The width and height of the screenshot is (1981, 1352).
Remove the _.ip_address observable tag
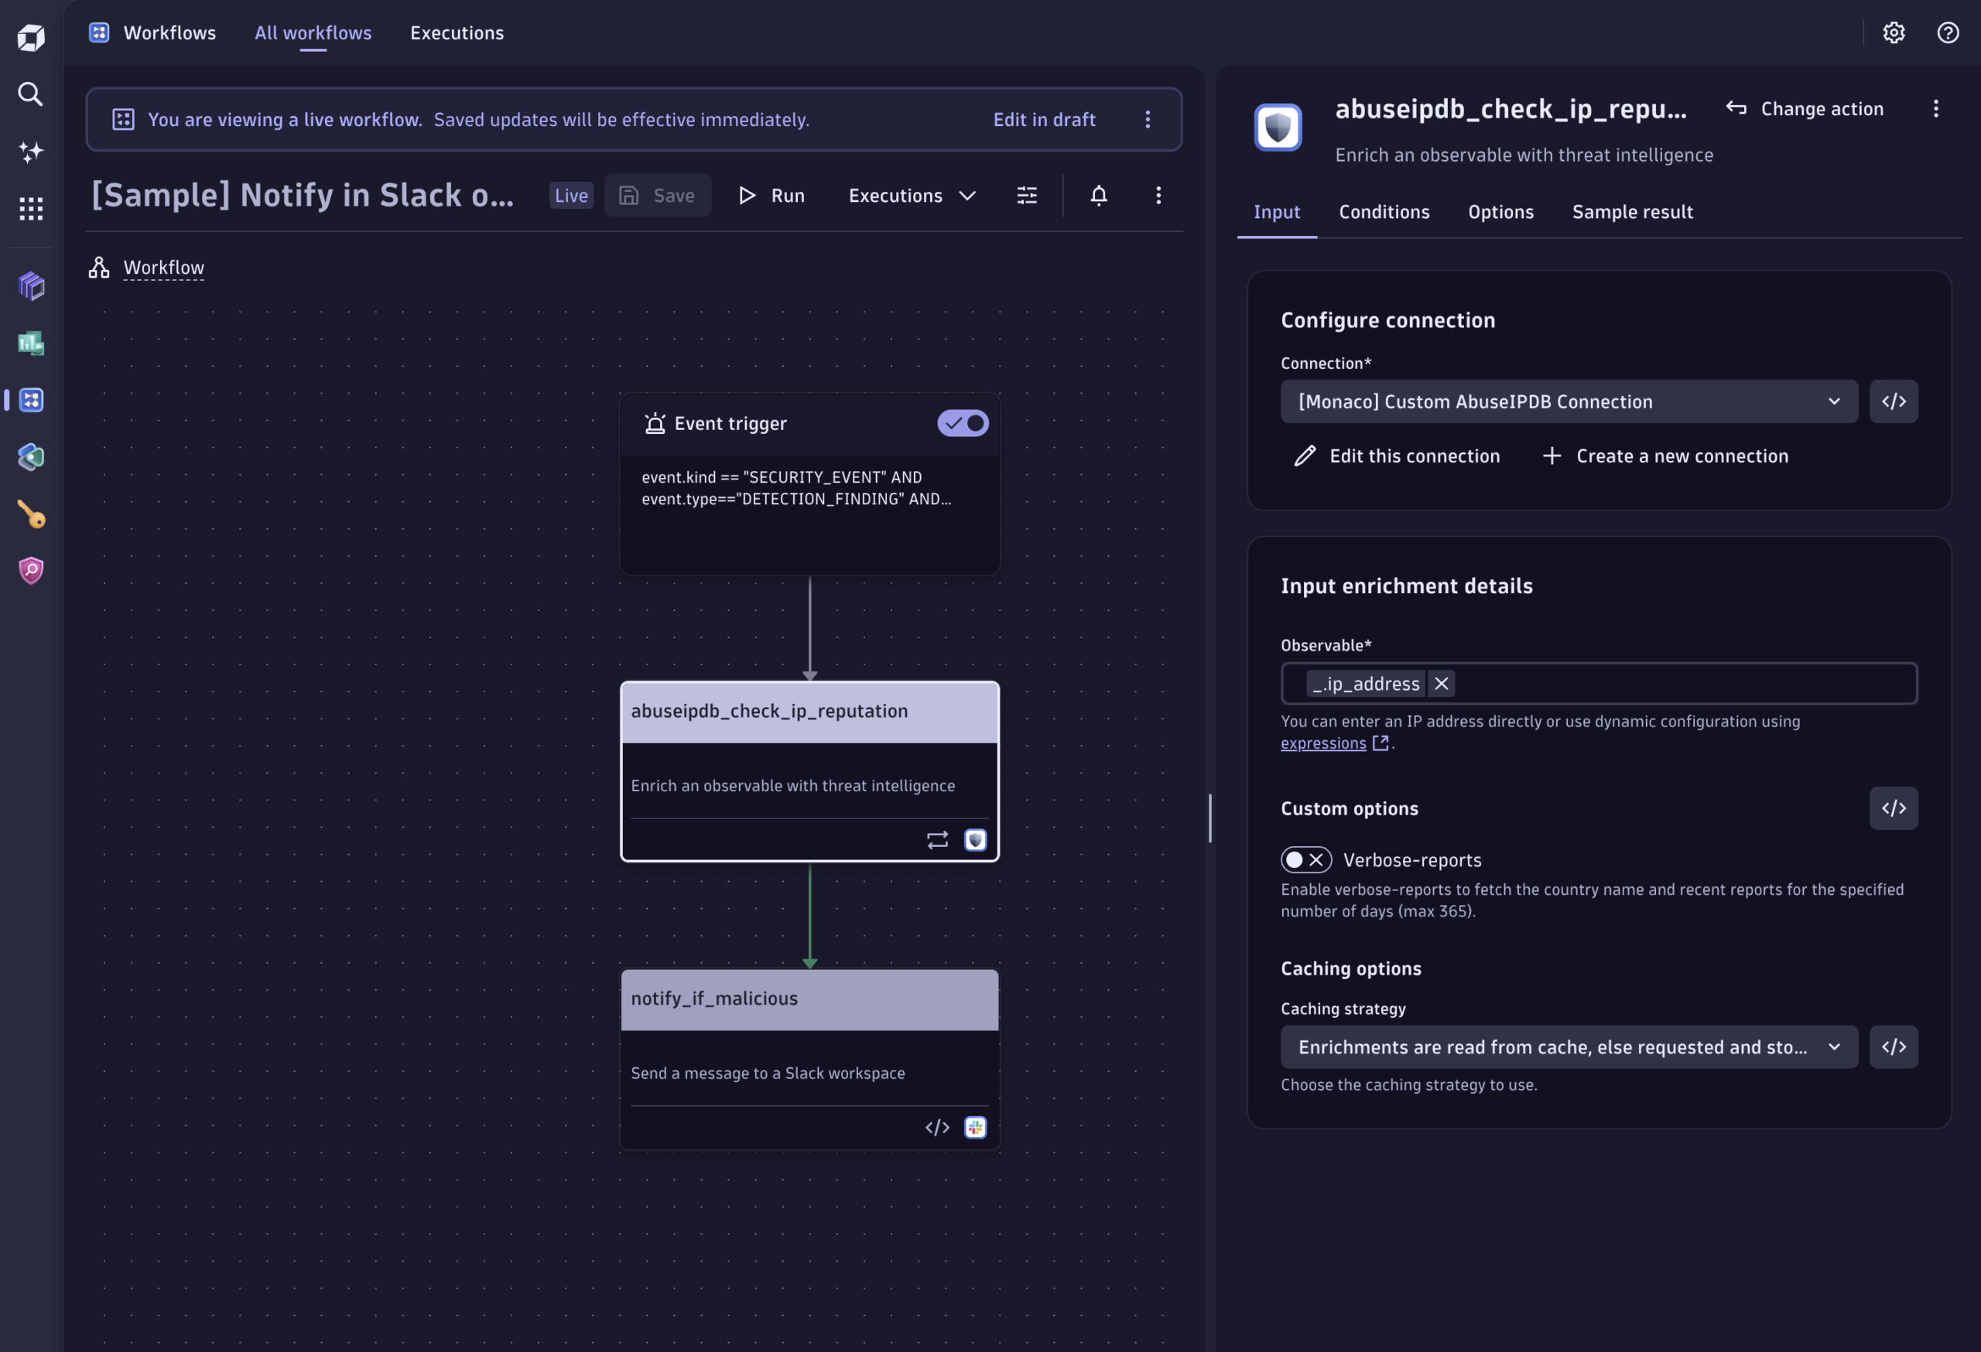pyautogui.click(x=1441, y=683)
